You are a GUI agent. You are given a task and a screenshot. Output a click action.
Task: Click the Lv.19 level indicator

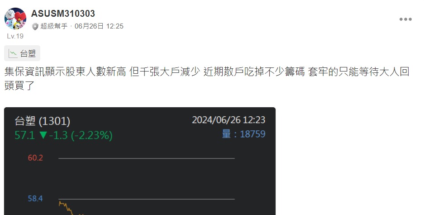click(x=15, y=36)
